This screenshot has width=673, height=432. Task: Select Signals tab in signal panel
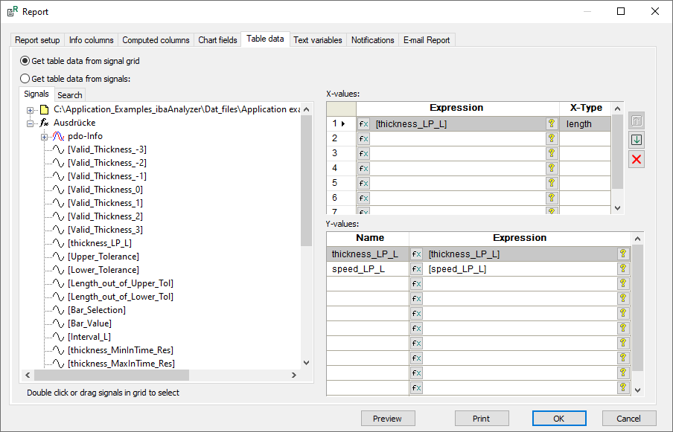36,94
